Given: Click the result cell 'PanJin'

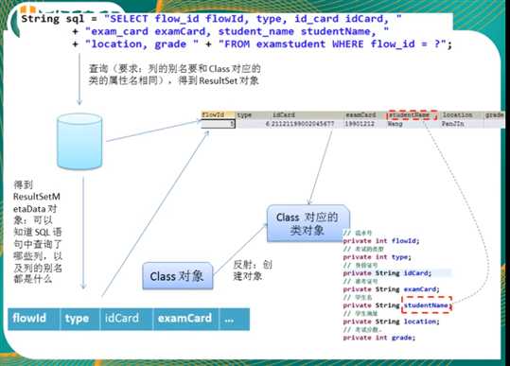Looking at the screenshot, I should [461, 124].
